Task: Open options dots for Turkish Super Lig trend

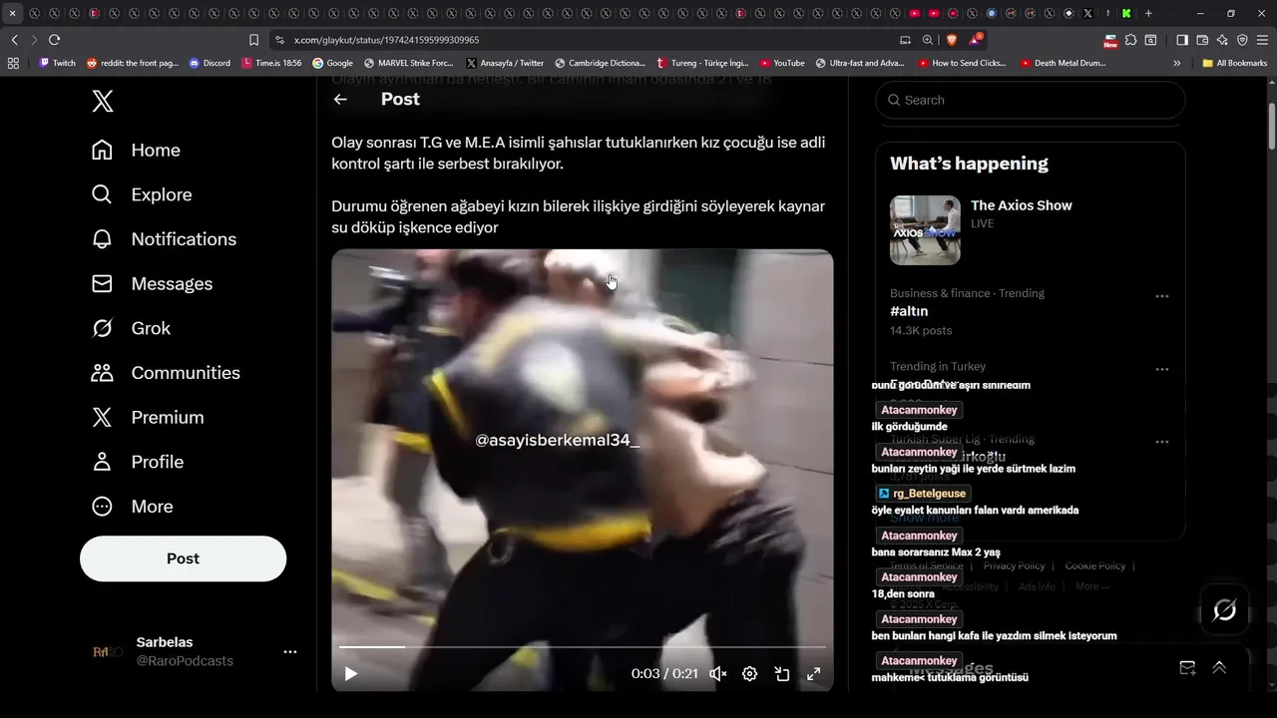Action: click(x=1161, y=442)
